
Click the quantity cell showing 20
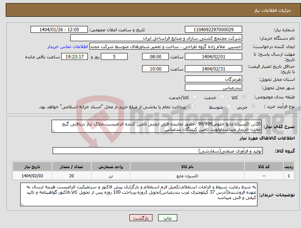tap(71, 176)
